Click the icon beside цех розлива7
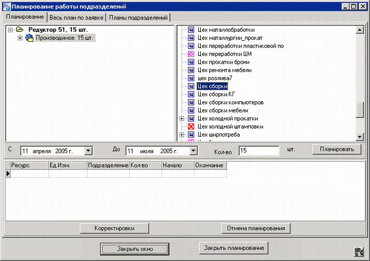370x261 pixels. coord(191,78)
